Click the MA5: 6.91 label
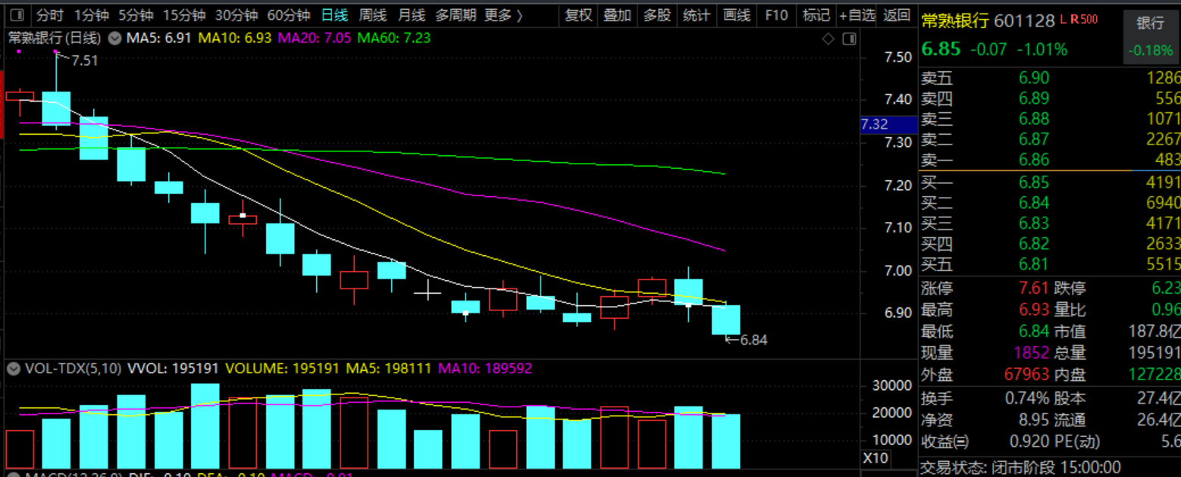1181x477 pixels. [158, 38]
